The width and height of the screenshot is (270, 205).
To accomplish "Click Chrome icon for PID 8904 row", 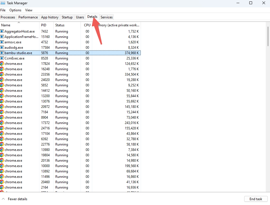I will [x=2, y=118].
